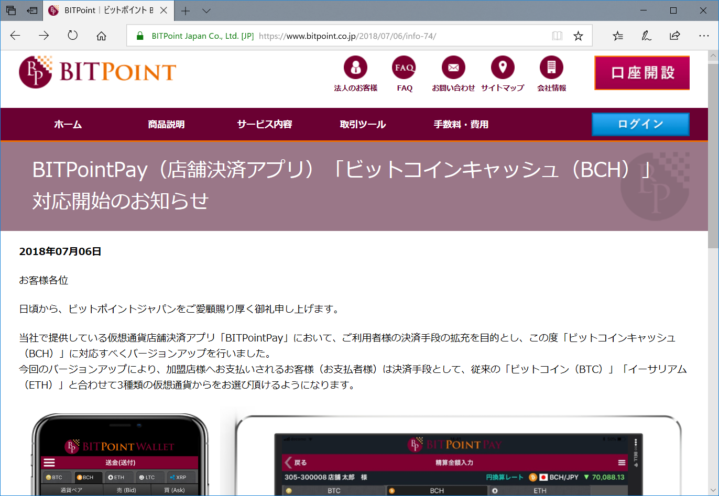Open the tab actions chevron dropdown
This screenshot has width=719, height=496.
[206, 10]
